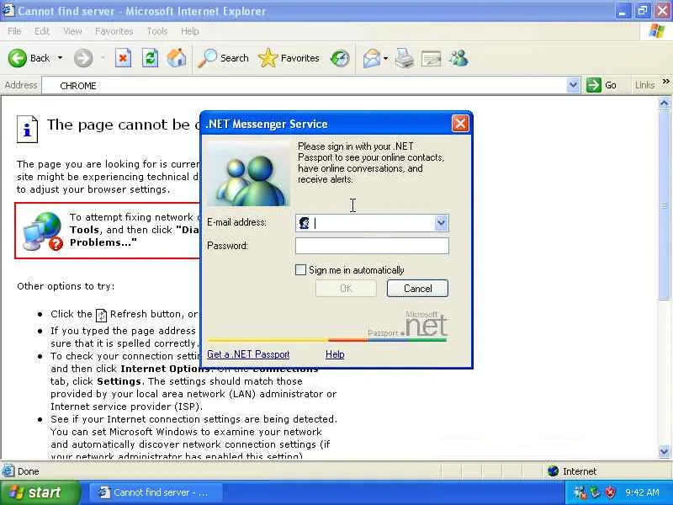Click the Microsoft .net Passport logo
This screenshot has width=673, height=505.
pos(408,325)
